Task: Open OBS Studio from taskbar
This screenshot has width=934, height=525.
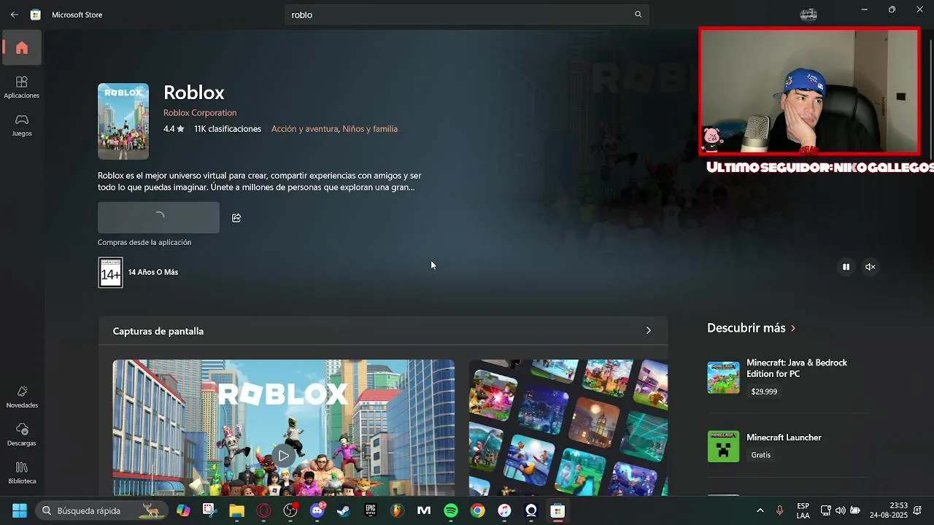Action: click(290, 510)
